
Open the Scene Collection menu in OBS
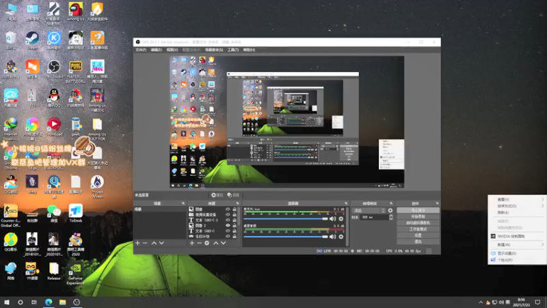[x=214, y=50]
